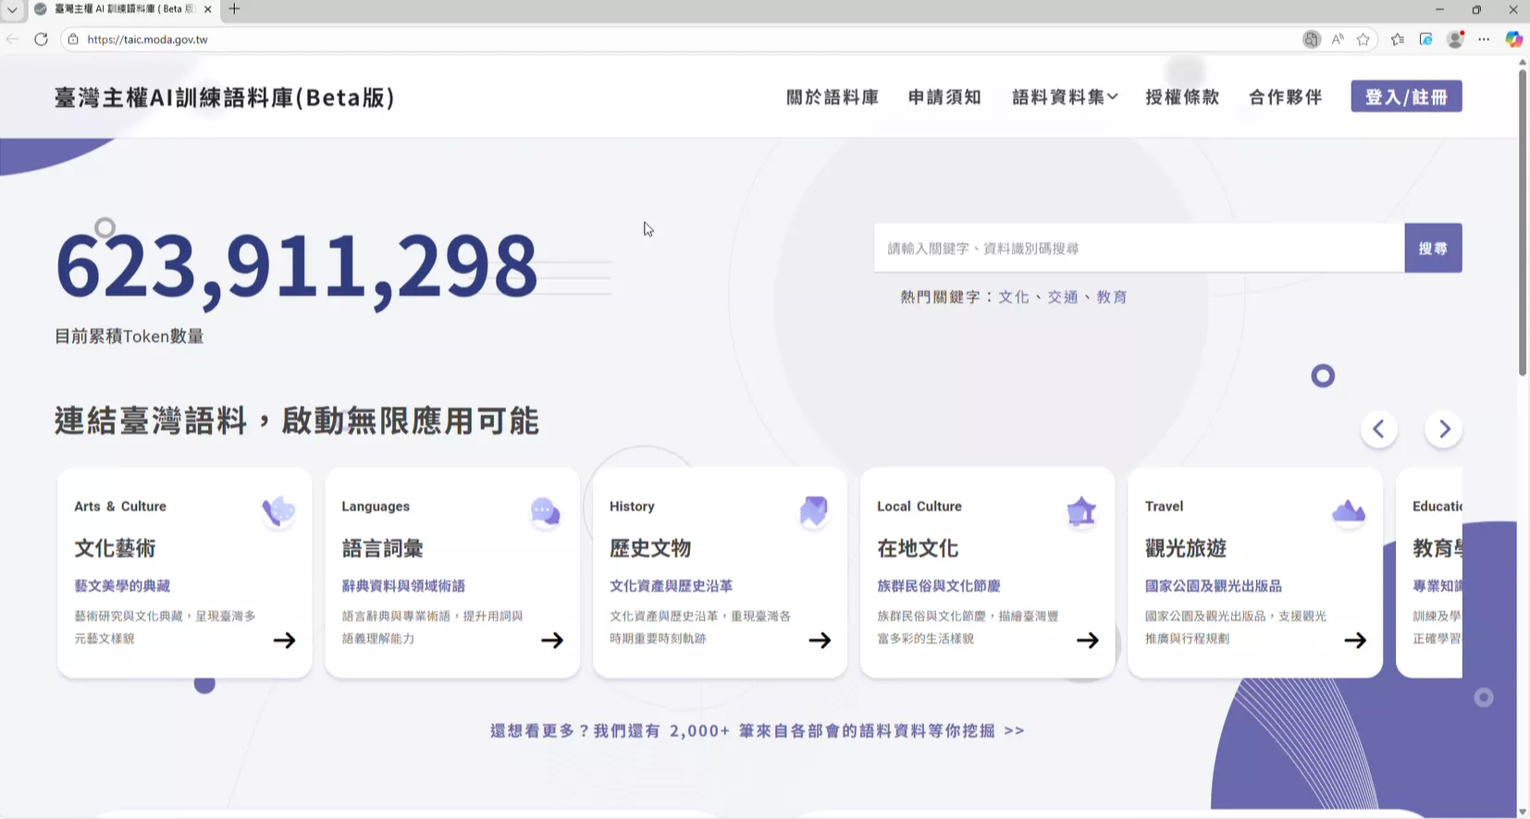The image size is (1530, 819).
Task: Click the page vertical scrollbar
Action: [x=1523, y=222]
